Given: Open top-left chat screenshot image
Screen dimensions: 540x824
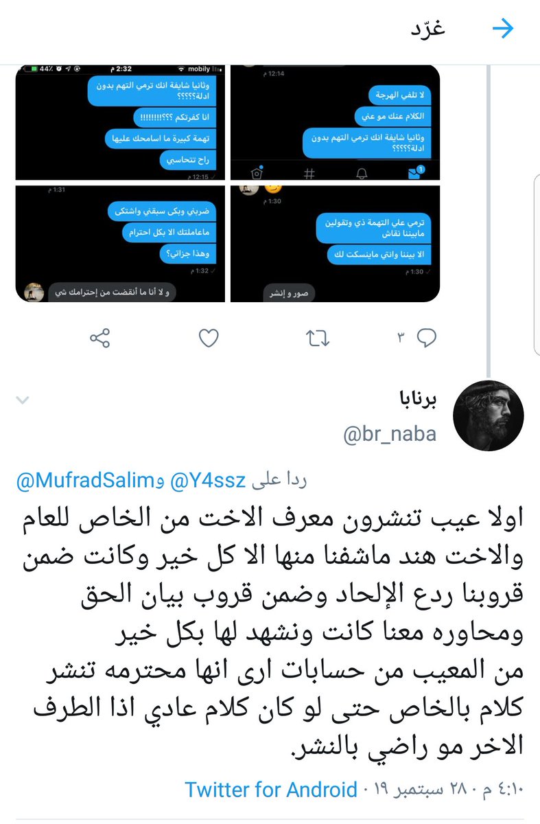Looking at the screenshot, I should pos(121,122).
